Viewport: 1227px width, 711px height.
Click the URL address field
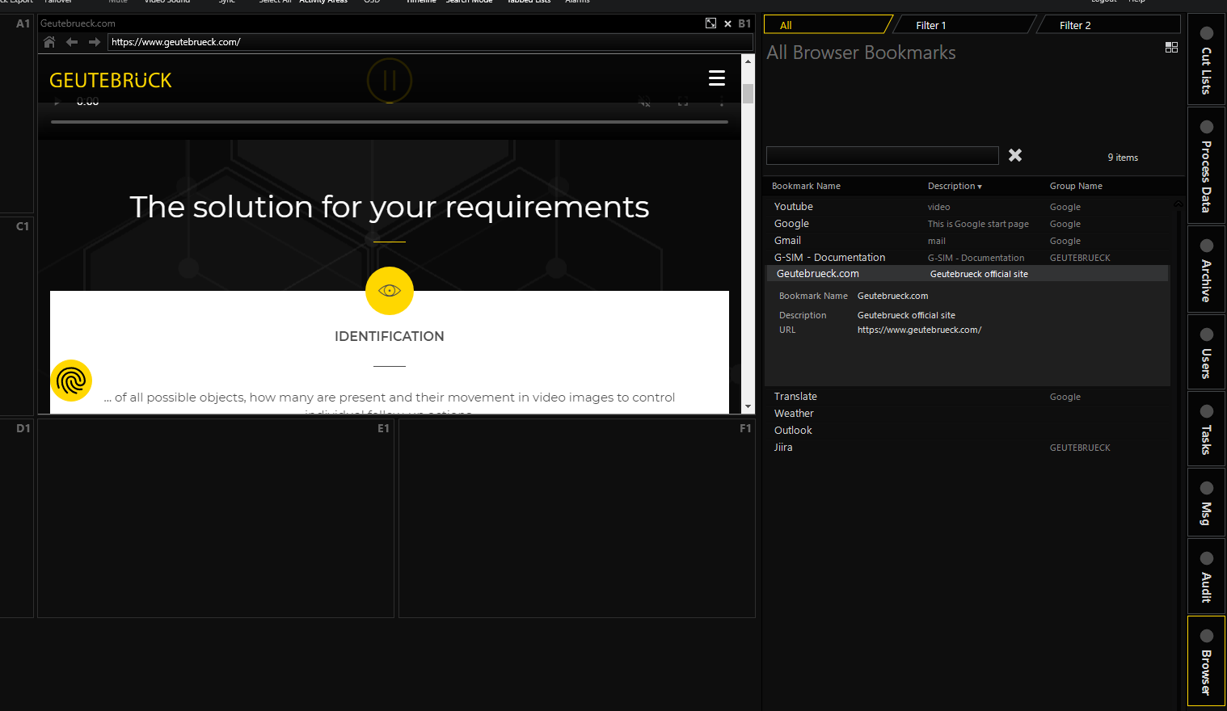[x=430, y=42]
